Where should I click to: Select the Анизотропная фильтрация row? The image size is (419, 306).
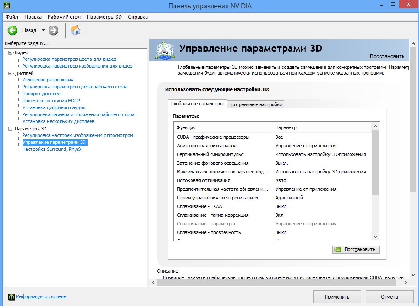coord(273,146)
